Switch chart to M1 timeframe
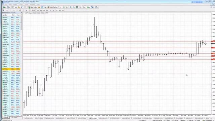215x121 pixels. tap(38, 10)
